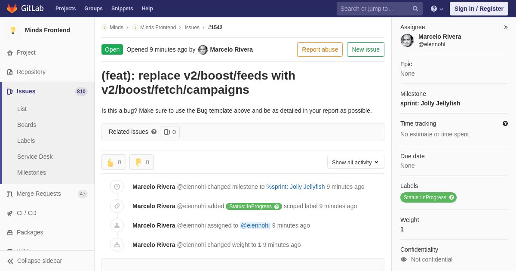Click the milestone clock activity icon

(x=117, y=187)
